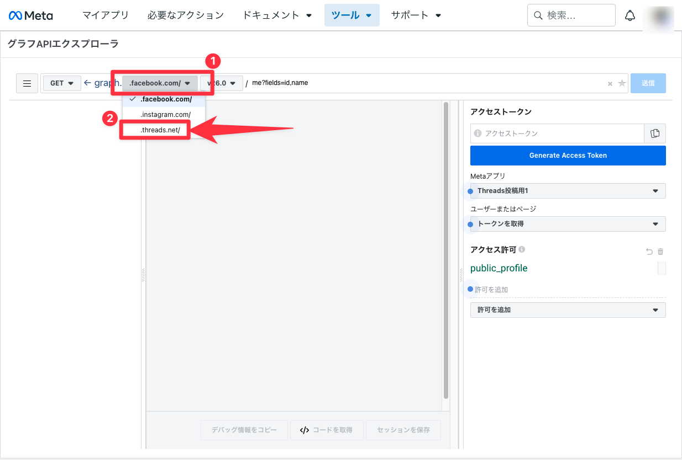682x460 pixels.
Task: Click the right panel resize handle
Action: (x=461, y=275)
